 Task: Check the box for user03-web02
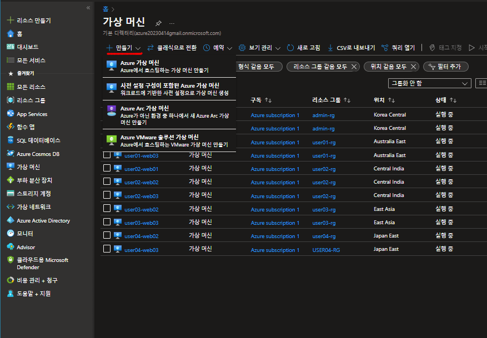tap(107, 209)
